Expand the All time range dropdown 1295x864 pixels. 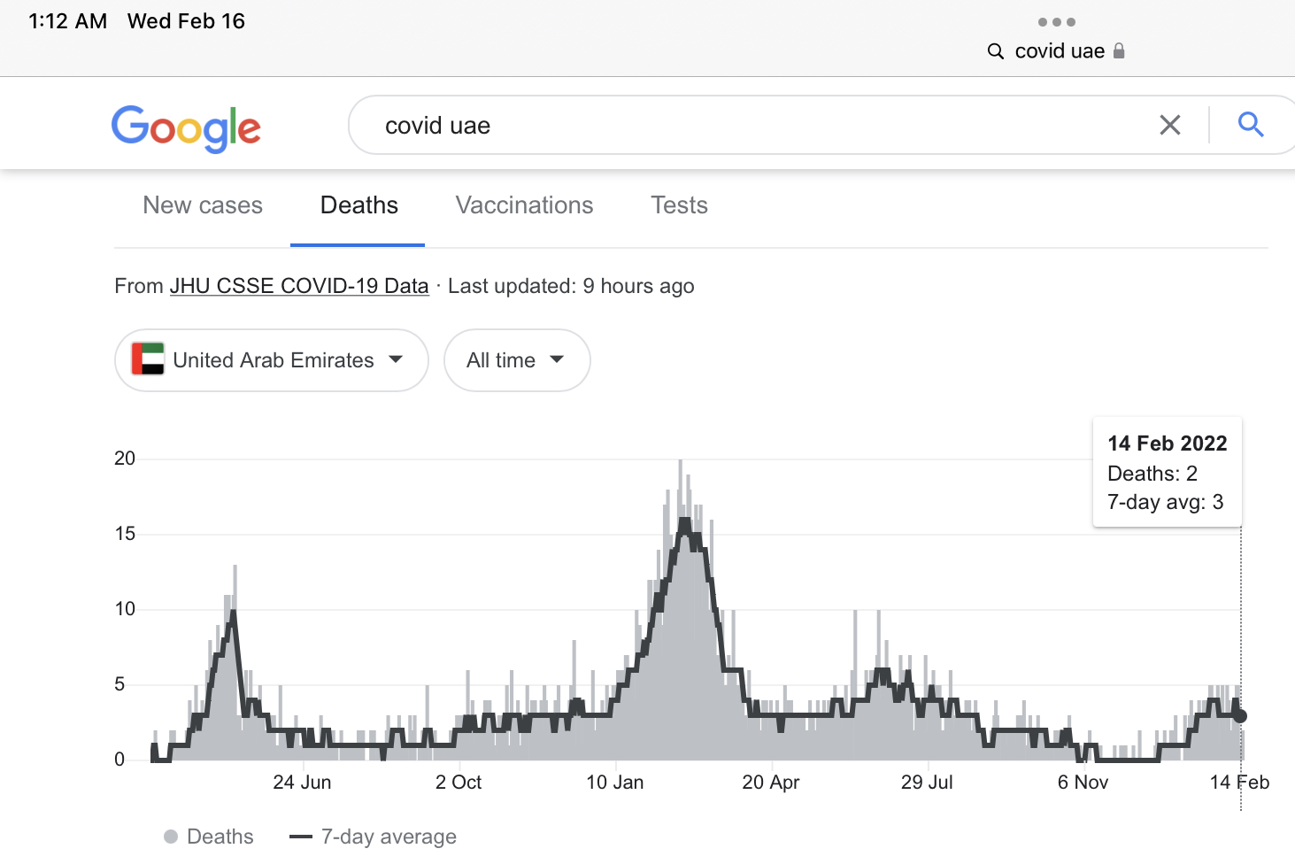516,360
